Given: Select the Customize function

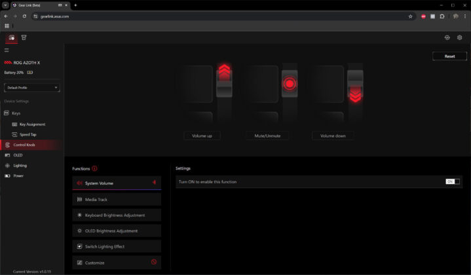Looking at the screenshot, I should pos(117,263).
